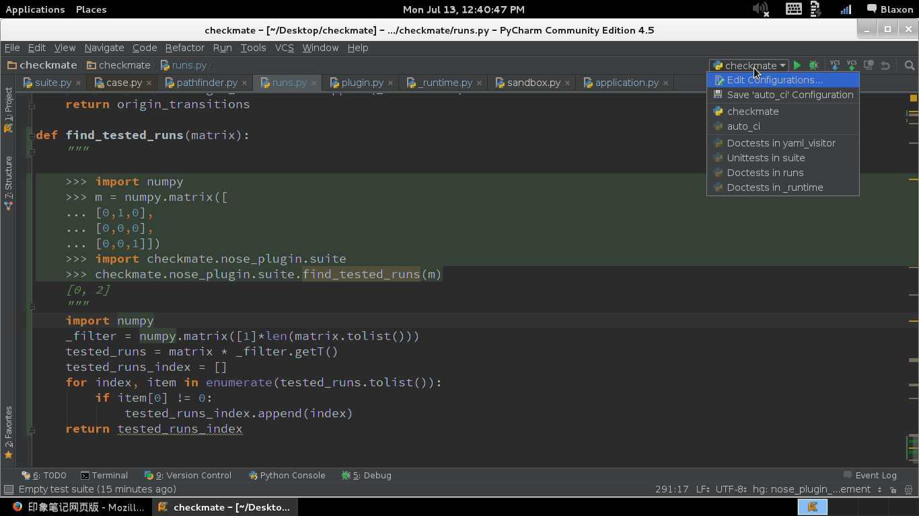Open search everywhere magnifier icon
The height and width of the screenshot is (516, 919).
[x=910, y=65]
